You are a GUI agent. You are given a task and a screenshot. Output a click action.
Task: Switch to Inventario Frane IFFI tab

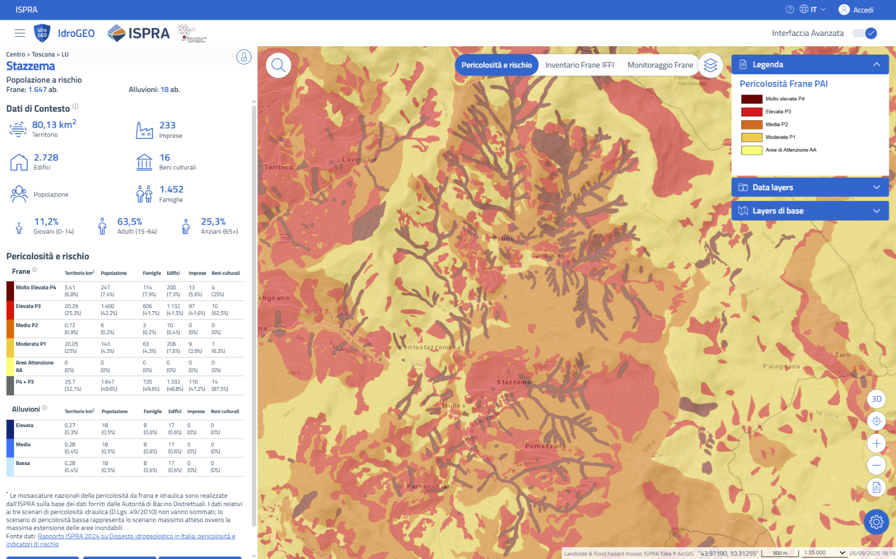coord(579,65)
